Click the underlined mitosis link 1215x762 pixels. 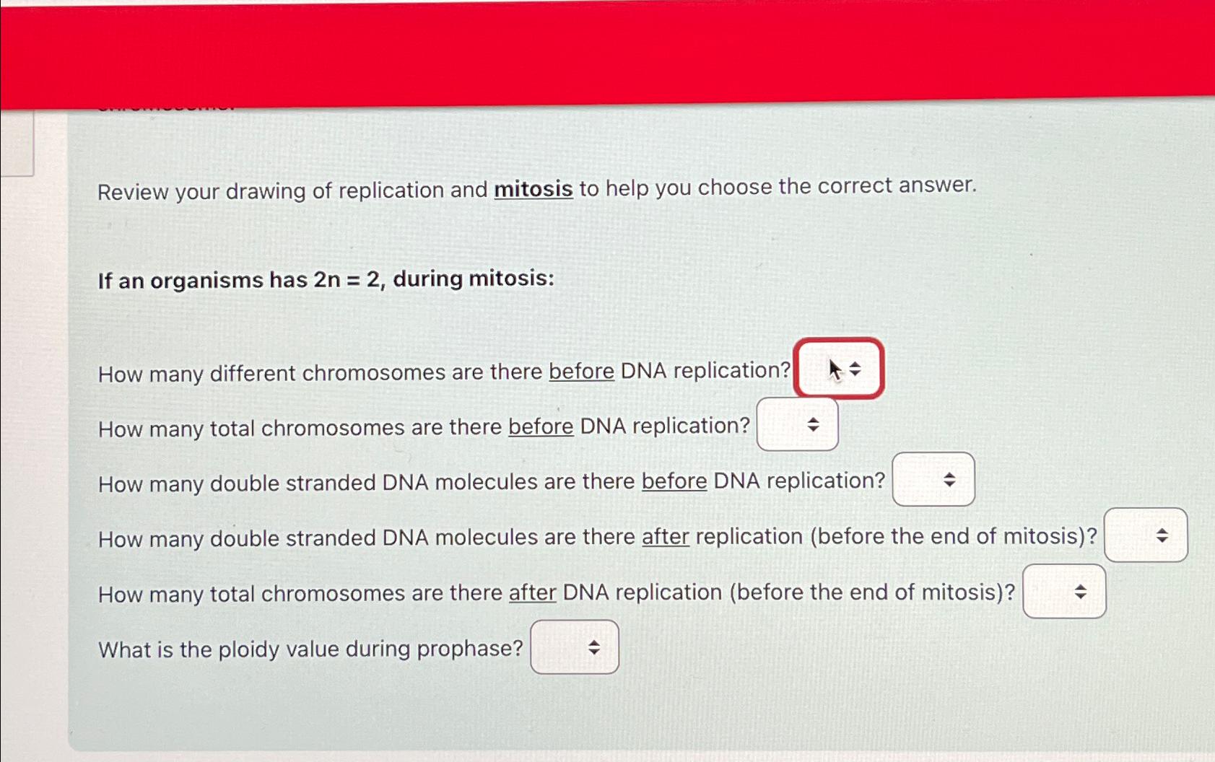click(533, 189)
